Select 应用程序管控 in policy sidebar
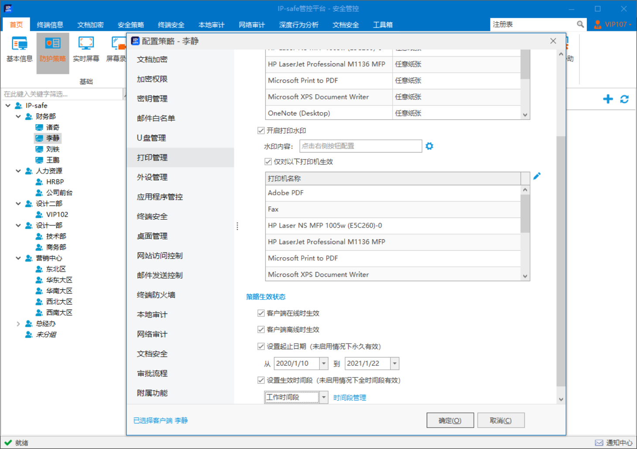Viewport: 637px width, 449px height. (x=180, y=197)
